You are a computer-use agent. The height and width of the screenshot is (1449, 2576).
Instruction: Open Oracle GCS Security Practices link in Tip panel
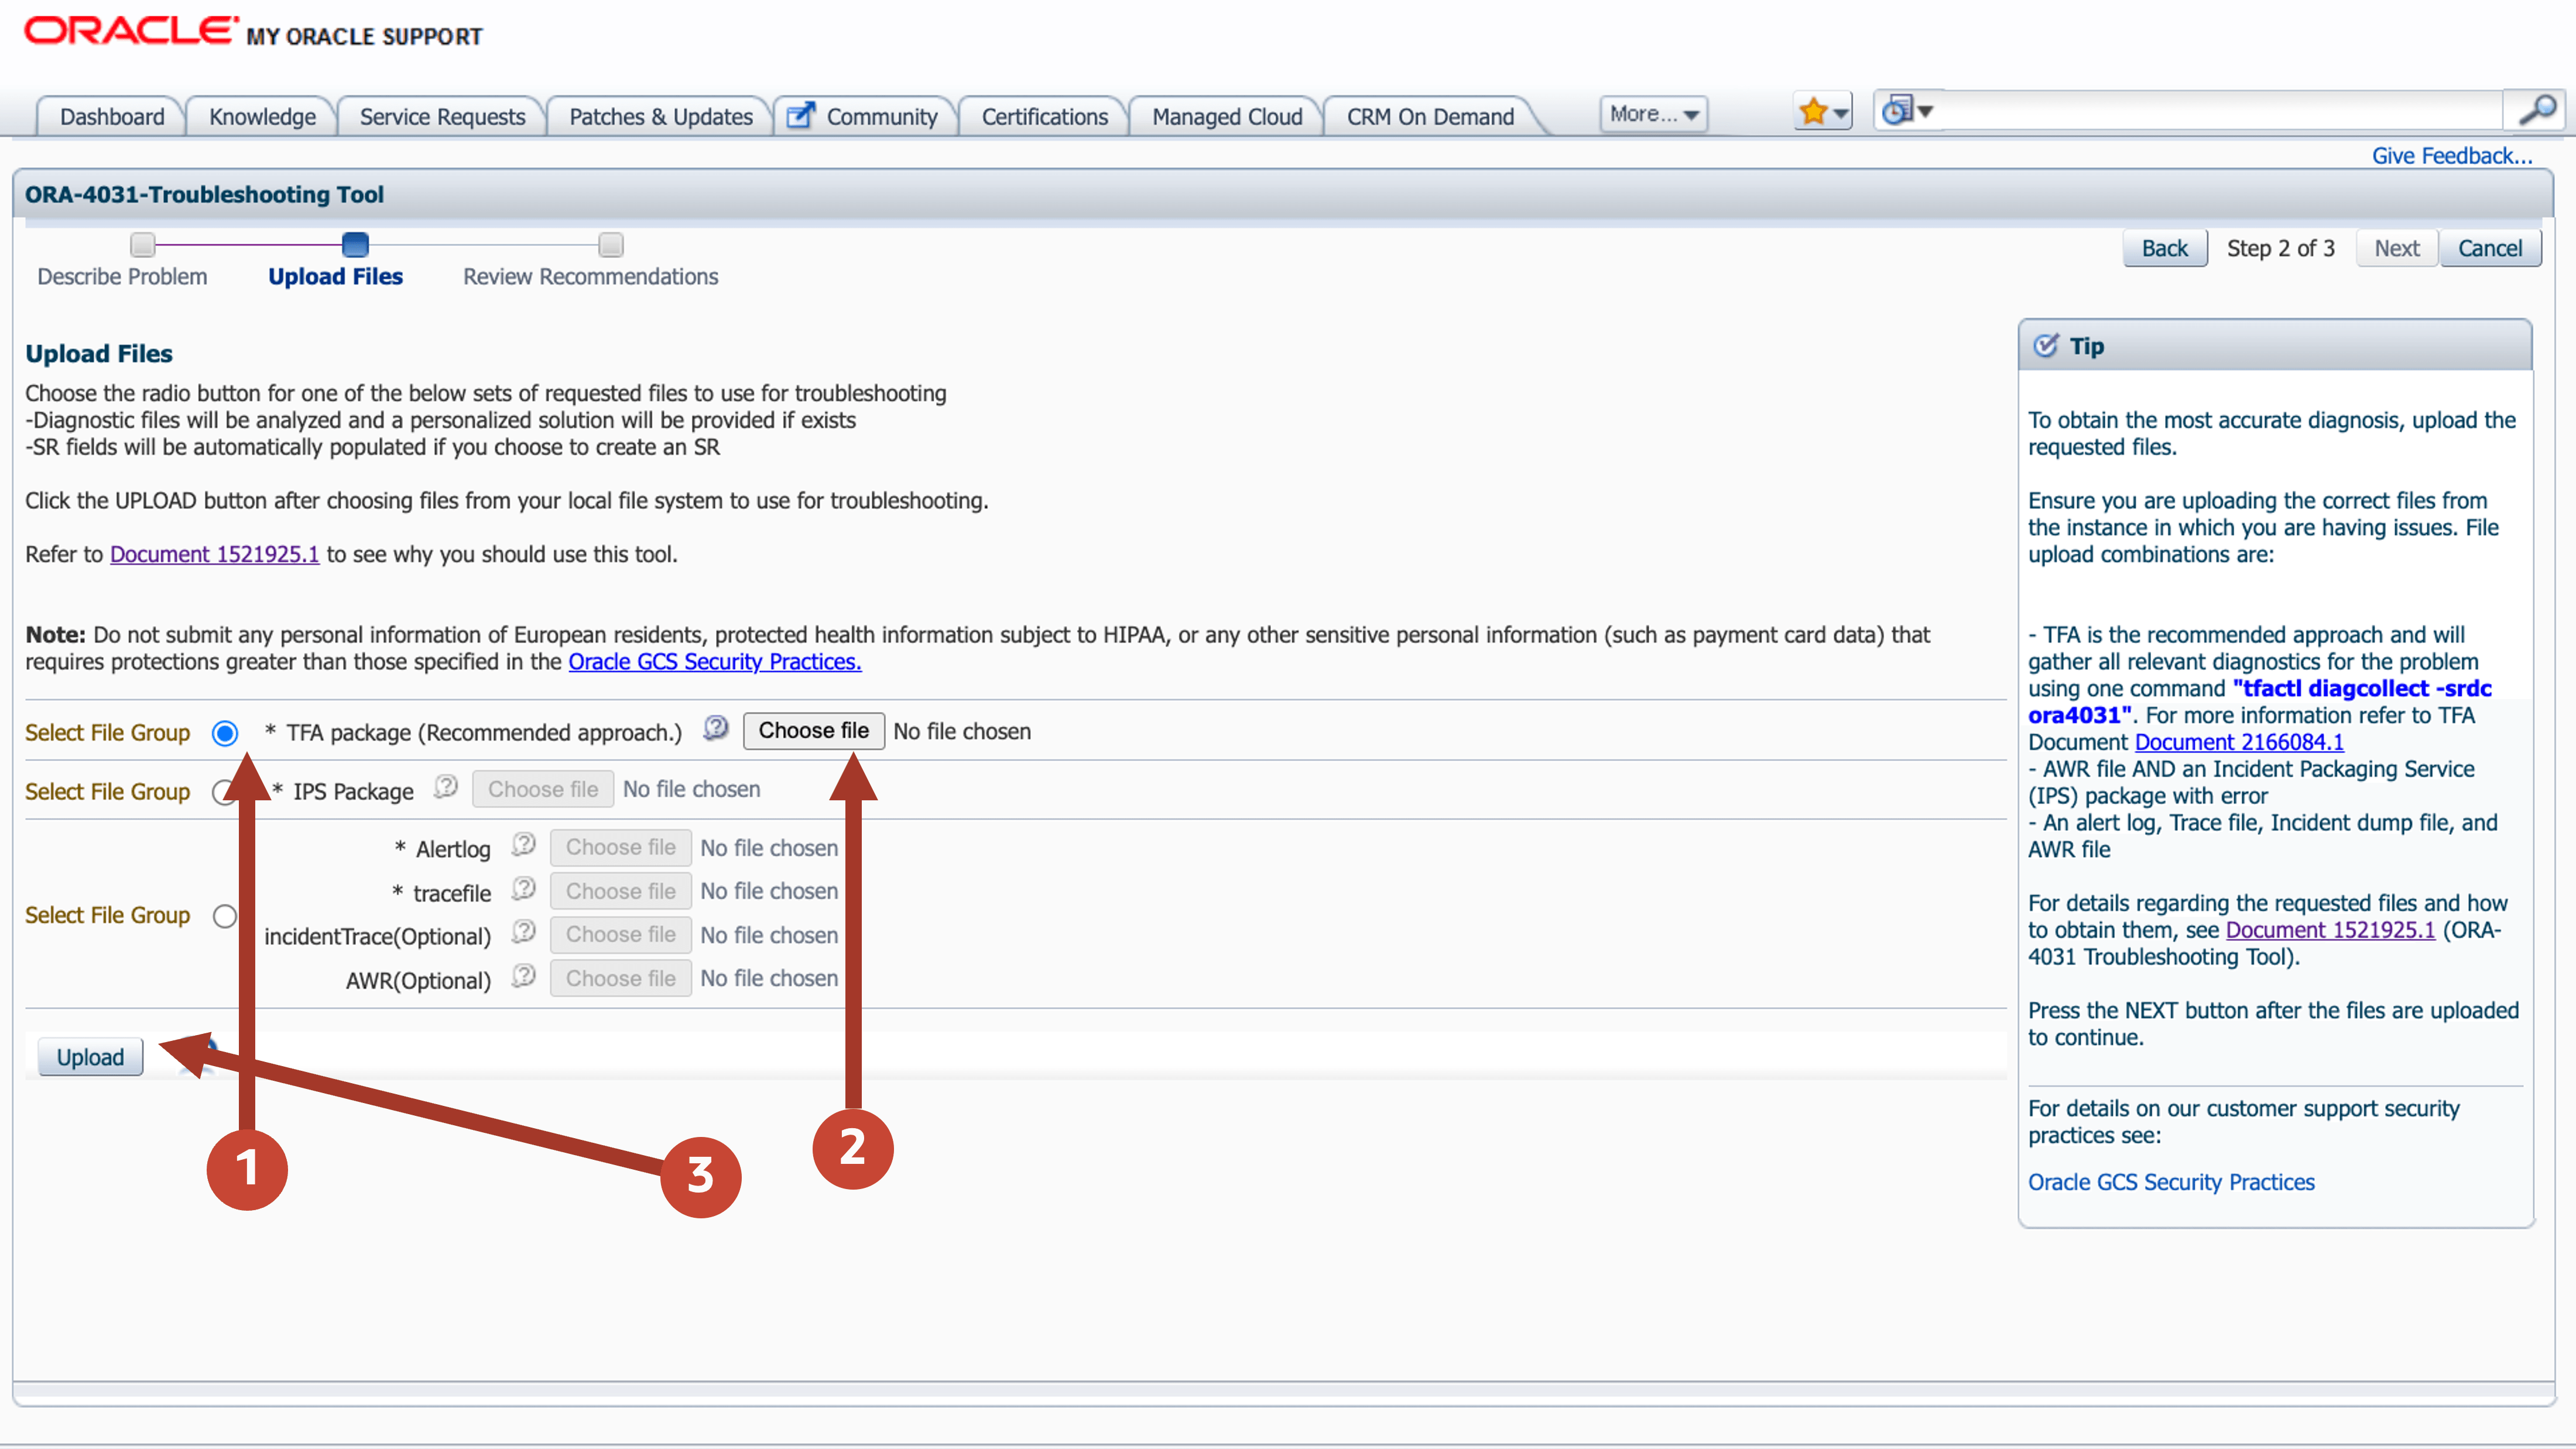pyautogui.click(x=2171, y=1182)
